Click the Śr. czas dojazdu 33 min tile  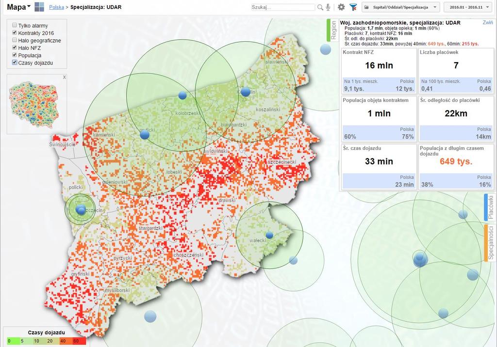(379, 167)
